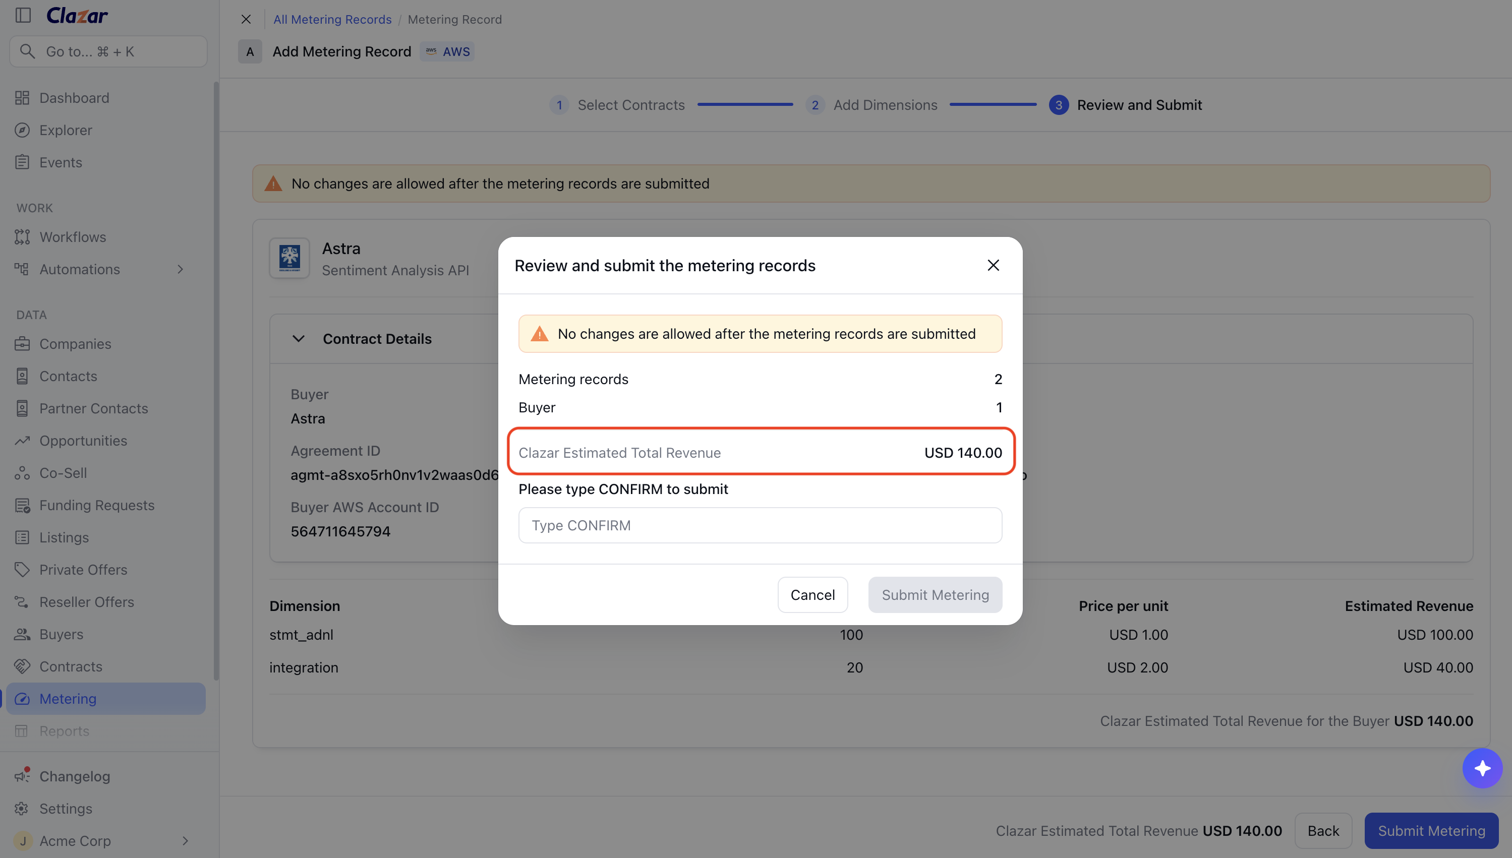Viewport: 1512px width, 858px height.
Task: Go to the Events menu item
Action: tap(106, 162)
